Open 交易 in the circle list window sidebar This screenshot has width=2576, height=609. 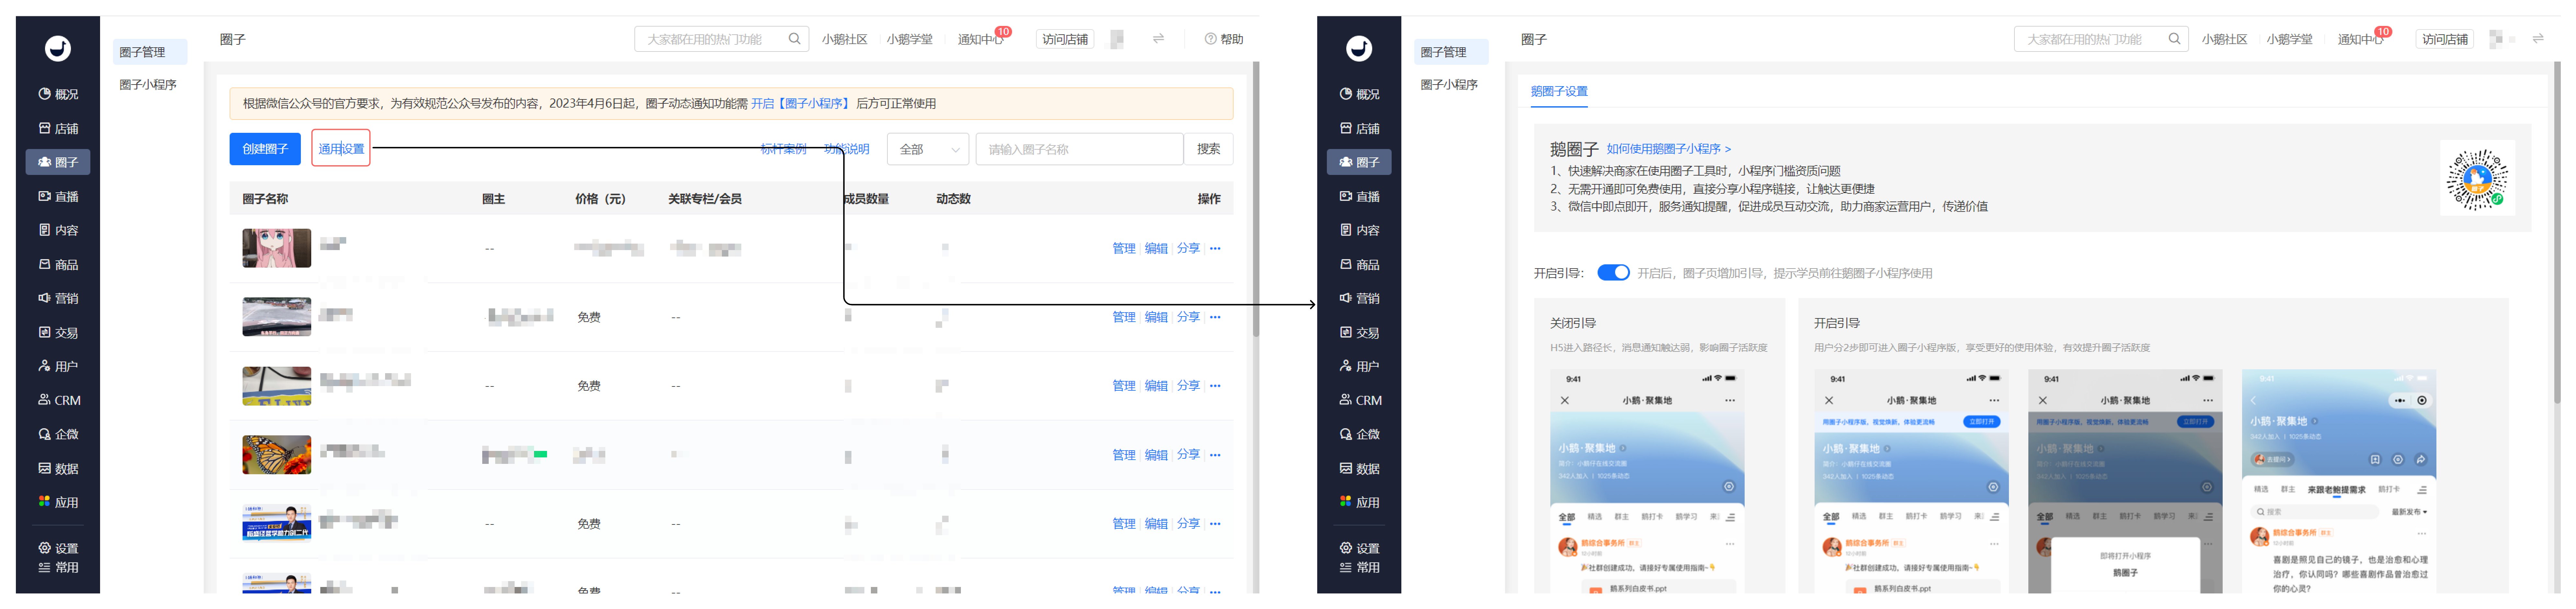[x=58, y=332]
